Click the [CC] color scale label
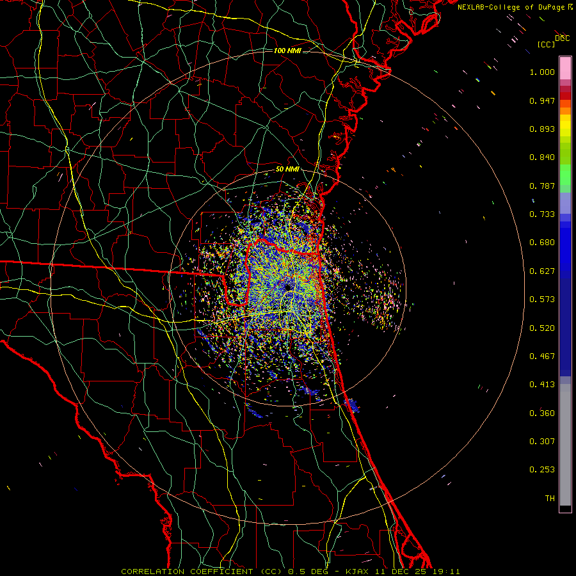Screen dimensions: 576x576 pos(547,44)
